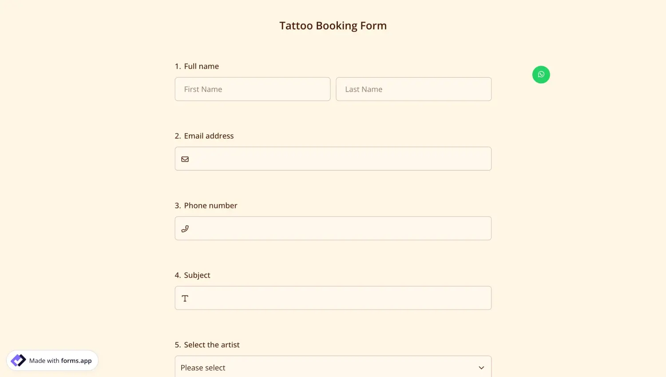Click the 'forms.app' text in the badge
Screen dimensions: 666x377
click(x=76, y=361)
